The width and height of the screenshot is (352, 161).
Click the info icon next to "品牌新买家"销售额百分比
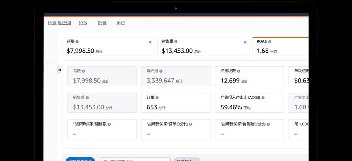click(268, 124)
